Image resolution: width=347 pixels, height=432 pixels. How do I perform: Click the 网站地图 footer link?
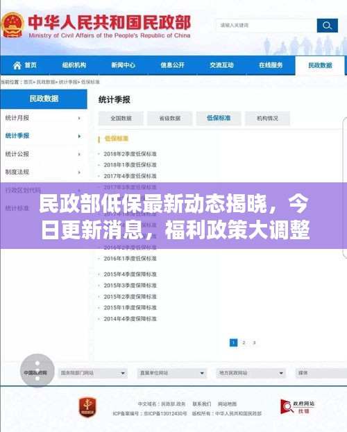tap(228, 404)
